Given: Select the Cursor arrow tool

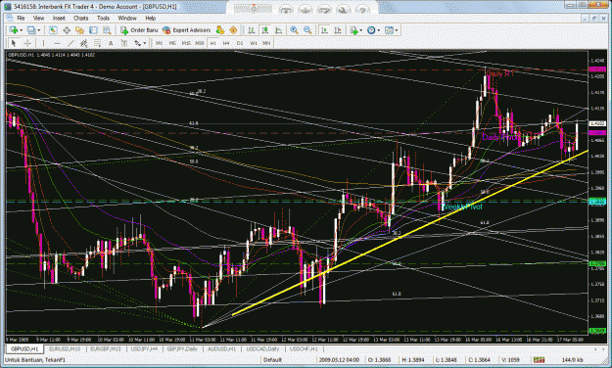Looking at the screenshot, I should coord(14,43).
